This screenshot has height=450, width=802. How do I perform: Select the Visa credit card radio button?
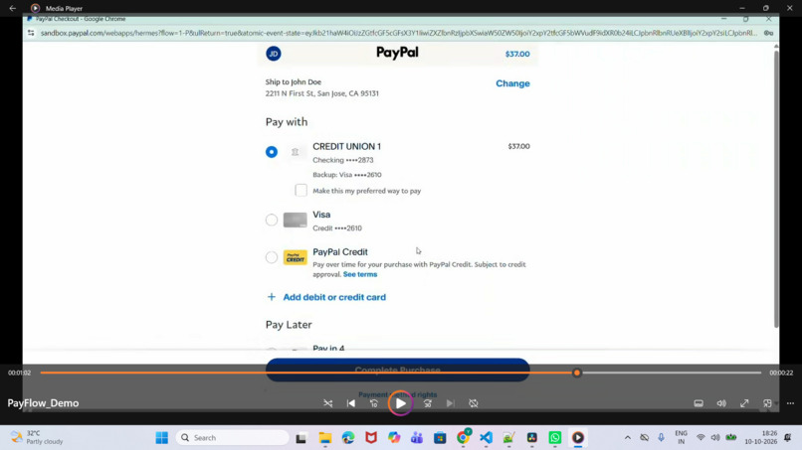coord(272,220)
